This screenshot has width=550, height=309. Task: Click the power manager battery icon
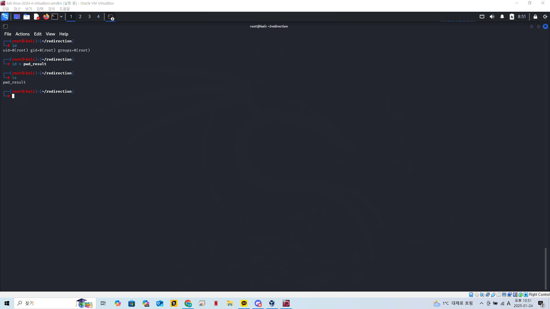512,17
